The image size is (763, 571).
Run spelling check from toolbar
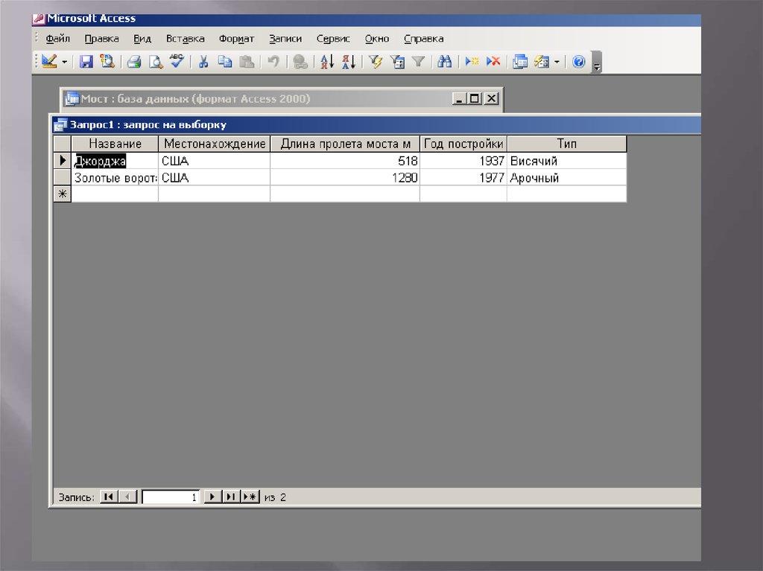(177, 62)
